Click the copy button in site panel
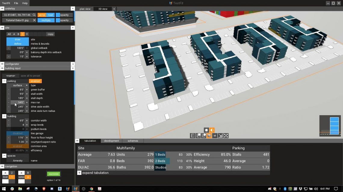Viewport: 343px width, 192px height. click(50, 34)
